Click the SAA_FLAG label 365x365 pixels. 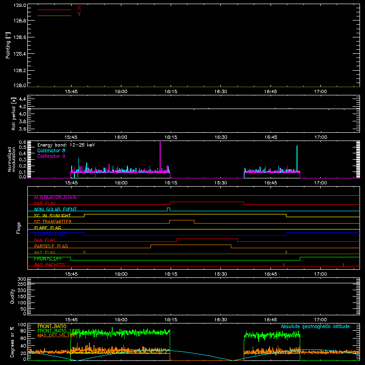click(x=45, y=240)
